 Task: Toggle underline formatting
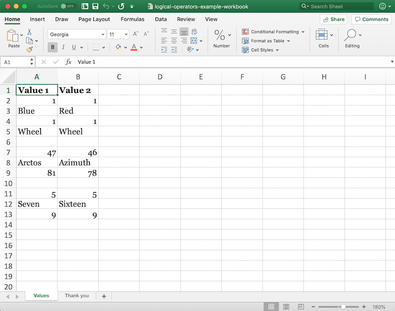74,47
